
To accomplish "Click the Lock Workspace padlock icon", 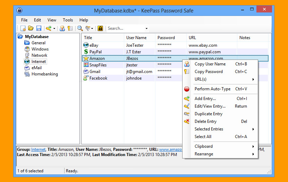I will 100,28.
